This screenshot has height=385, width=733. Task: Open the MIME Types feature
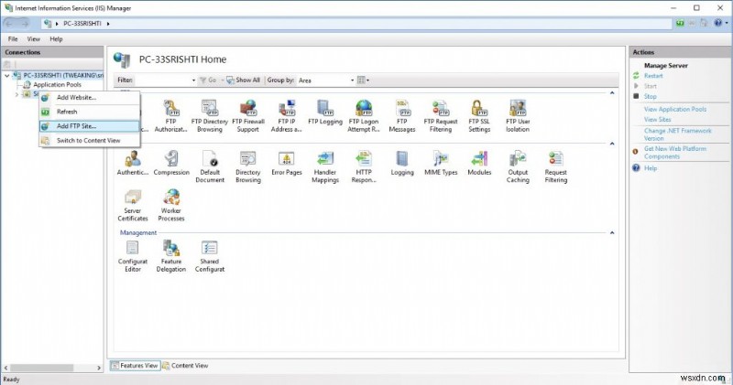pyautogui.click(x=441, y=163)
